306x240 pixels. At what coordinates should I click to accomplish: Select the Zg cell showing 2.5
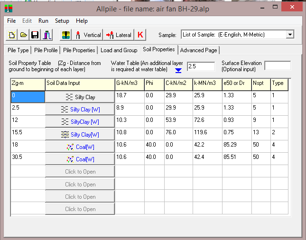coord(28,109)
